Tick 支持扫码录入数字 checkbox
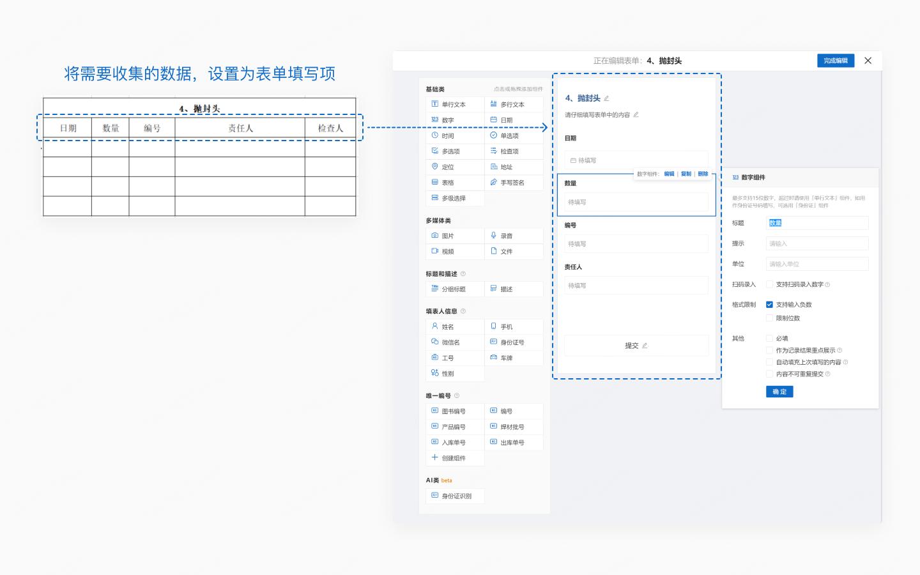This screenshot has height=575, width=920. coord(769,284)
